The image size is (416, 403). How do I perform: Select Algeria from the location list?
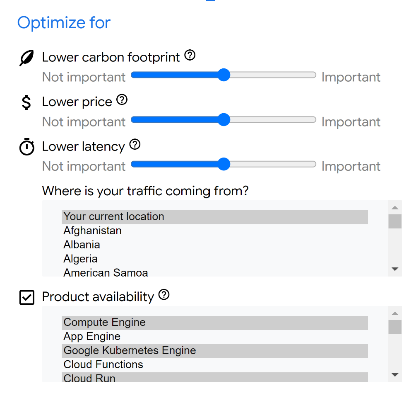[x=215, y=259]
